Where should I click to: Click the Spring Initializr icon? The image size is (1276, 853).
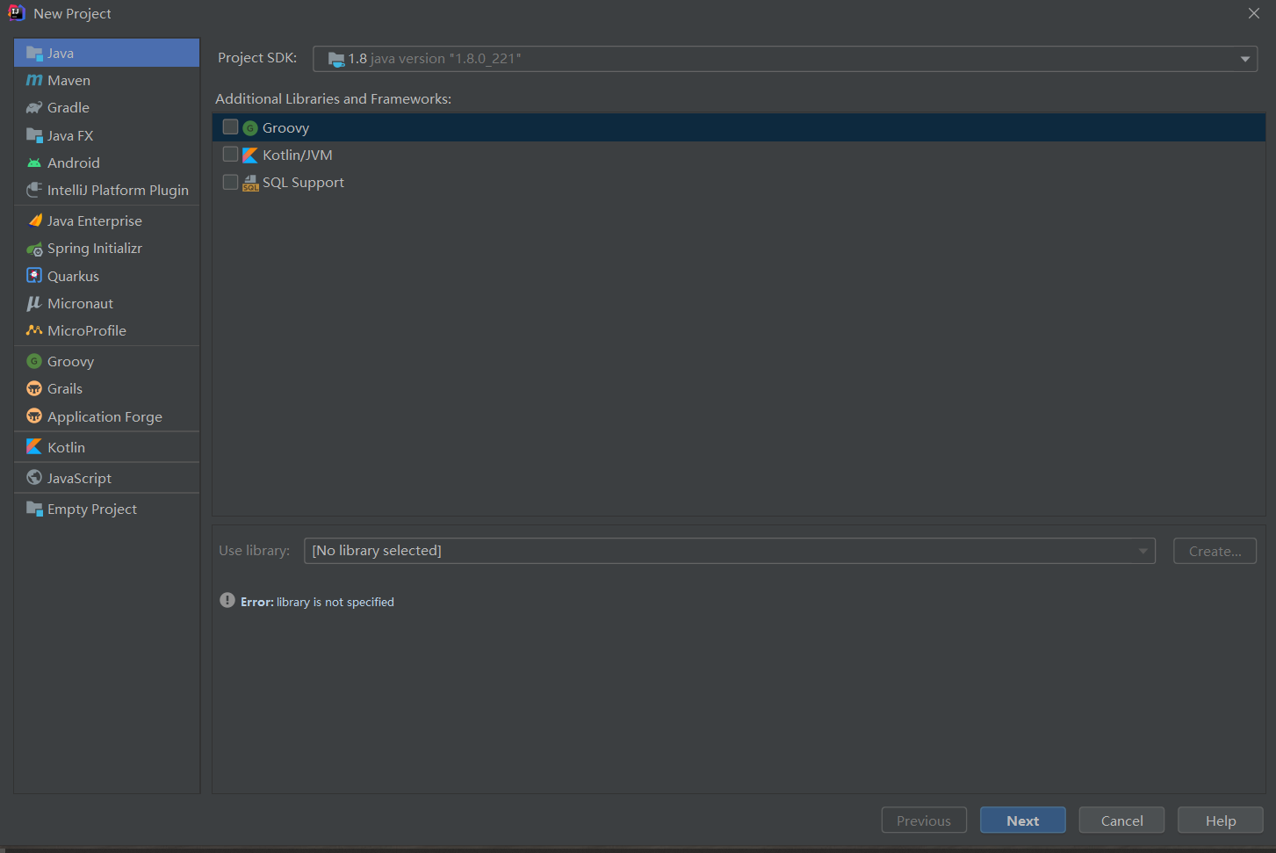[34, 249]
